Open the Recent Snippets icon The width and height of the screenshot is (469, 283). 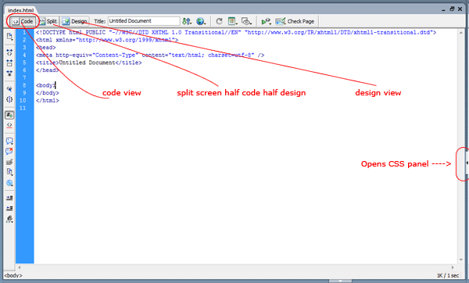point(9,172)
